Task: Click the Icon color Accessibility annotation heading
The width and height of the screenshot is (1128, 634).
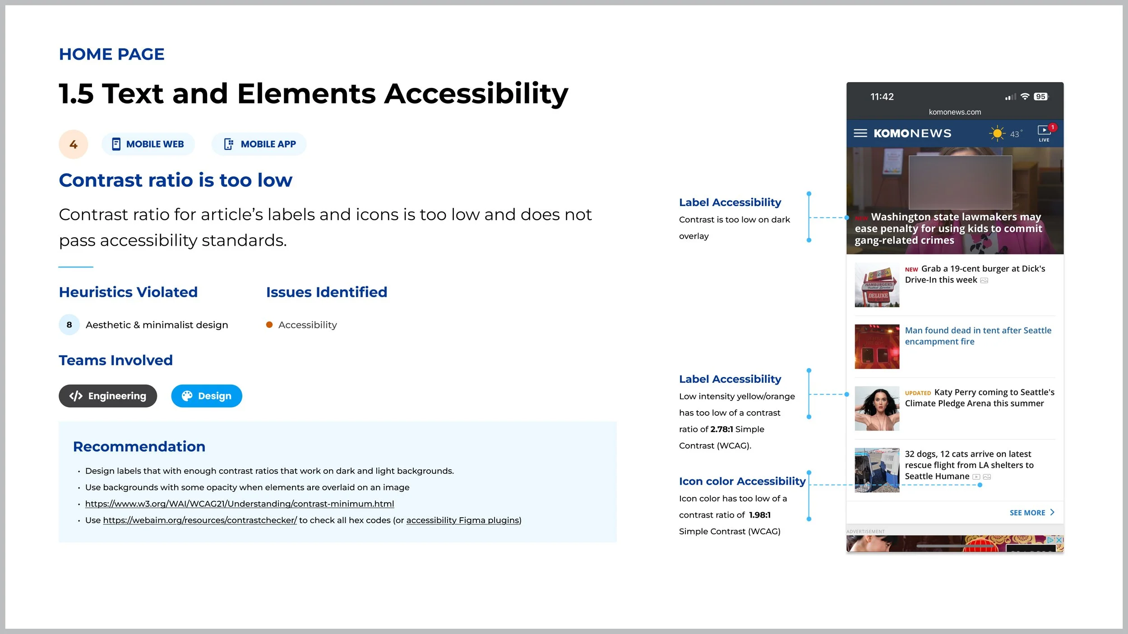Action: [742, 481]
